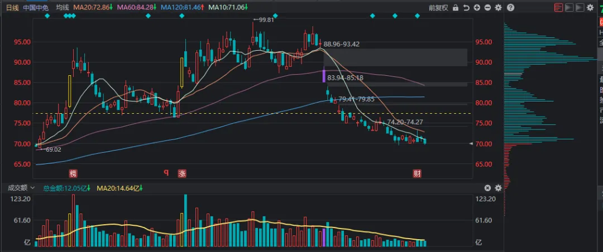Image resolution: width=603 pixels, height=252 pixels.
Task: Zoom in with the plus circle icon
Action: coord(477,8)
